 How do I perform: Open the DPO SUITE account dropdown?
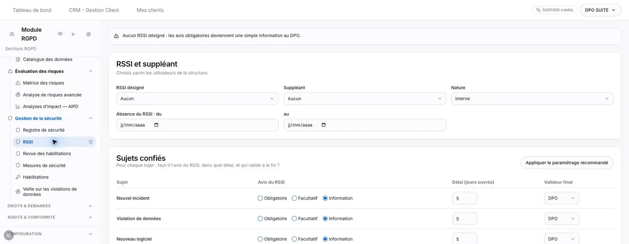[x=600, y=10]
